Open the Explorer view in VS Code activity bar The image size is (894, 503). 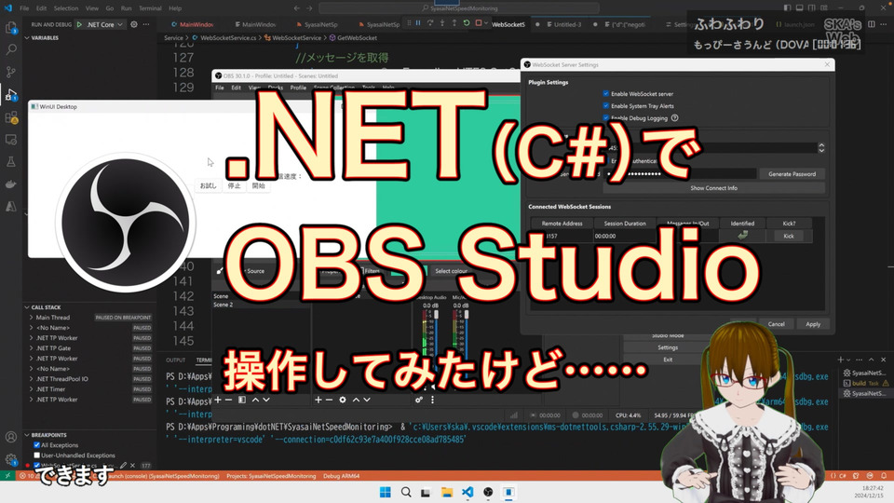pyautogui.click(x=11, y=27)
